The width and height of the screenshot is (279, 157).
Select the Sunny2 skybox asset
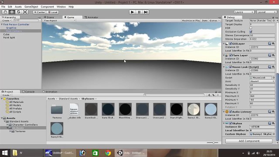coord(211,111)
